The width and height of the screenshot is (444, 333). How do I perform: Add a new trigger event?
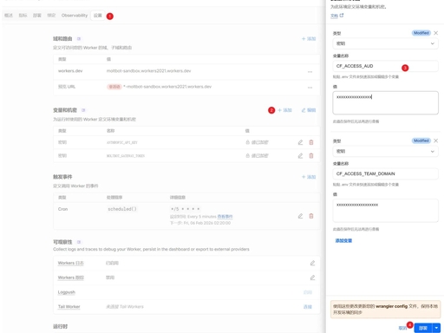[309, 177]
